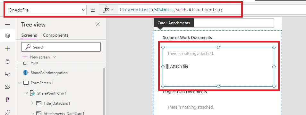The width and height of the screenshot is (306, 115).
Task: Click the New screen button
Action: coord(39,57)
